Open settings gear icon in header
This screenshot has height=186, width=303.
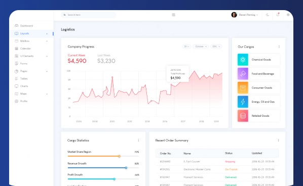coord(288,15)
